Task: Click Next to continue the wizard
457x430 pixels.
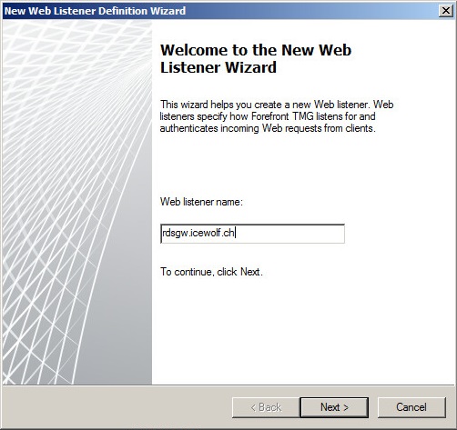Action: 334,407
